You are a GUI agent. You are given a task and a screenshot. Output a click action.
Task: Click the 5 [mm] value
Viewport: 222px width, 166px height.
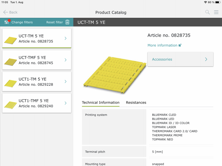(157, 151)
